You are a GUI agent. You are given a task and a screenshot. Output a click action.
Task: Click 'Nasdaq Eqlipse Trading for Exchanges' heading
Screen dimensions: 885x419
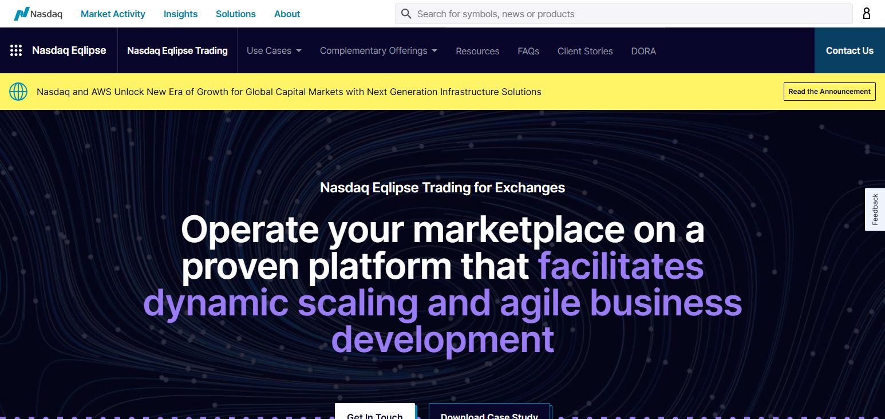(442, 187)
